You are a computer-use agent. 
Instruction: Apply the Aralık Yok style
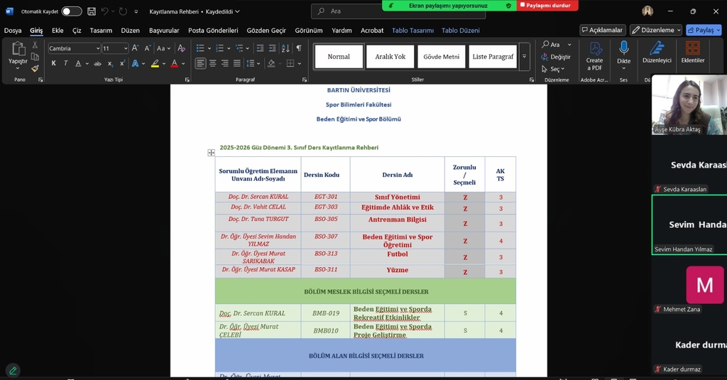pyautogui.click(x=390, y=57)
